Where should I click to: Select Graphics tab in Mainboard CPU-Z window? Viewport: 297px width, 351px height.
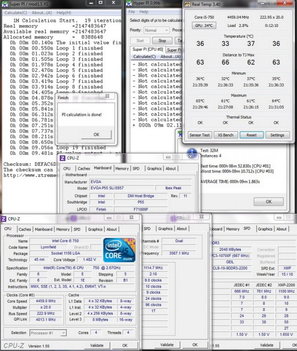pyautogui.click(x=154, y=169)
